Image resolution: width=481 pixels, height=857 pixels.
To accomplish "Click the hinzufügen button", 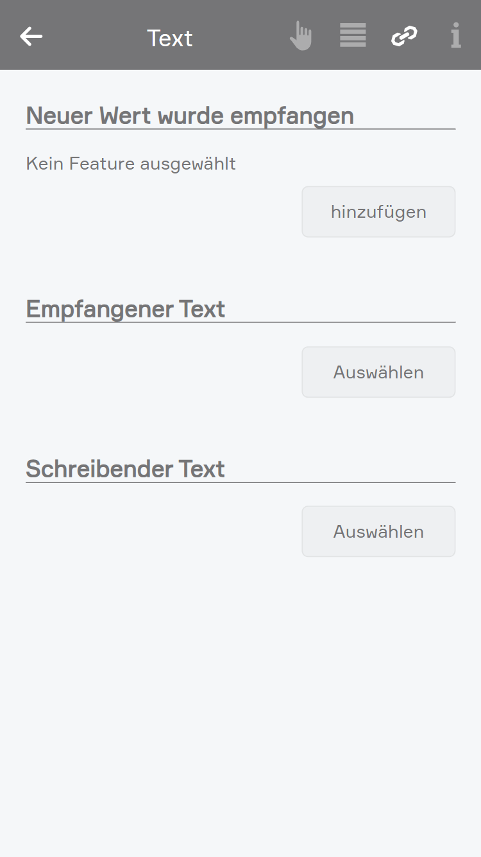I will pyautogui.click(x=378, y=212).
